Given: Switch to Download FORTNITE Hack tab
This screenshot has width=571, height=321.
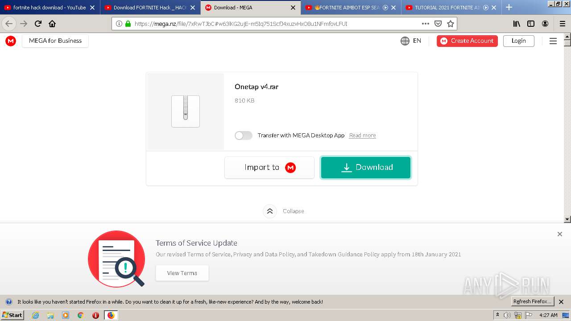Looking at the screenshot, I should pyautogui.click(x=150, y=8).
